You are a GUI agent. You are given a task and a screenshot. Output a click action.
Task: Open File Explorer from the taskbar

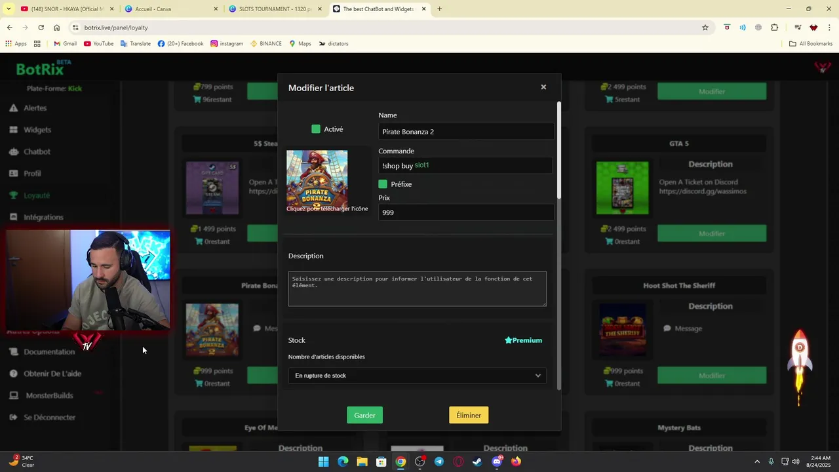pos(362,462)
